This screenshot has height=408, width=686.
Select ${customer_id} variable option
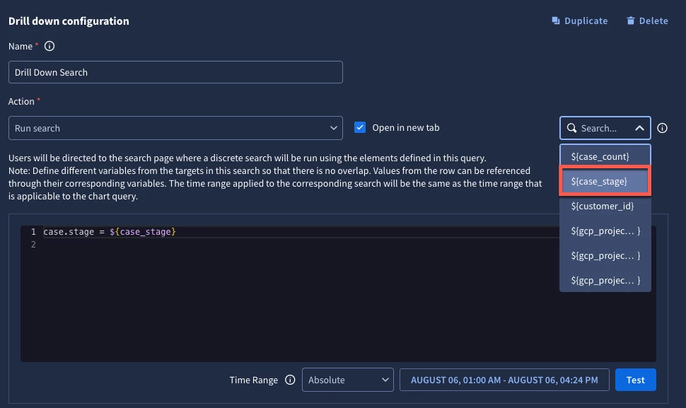click(x=605, y=206)
